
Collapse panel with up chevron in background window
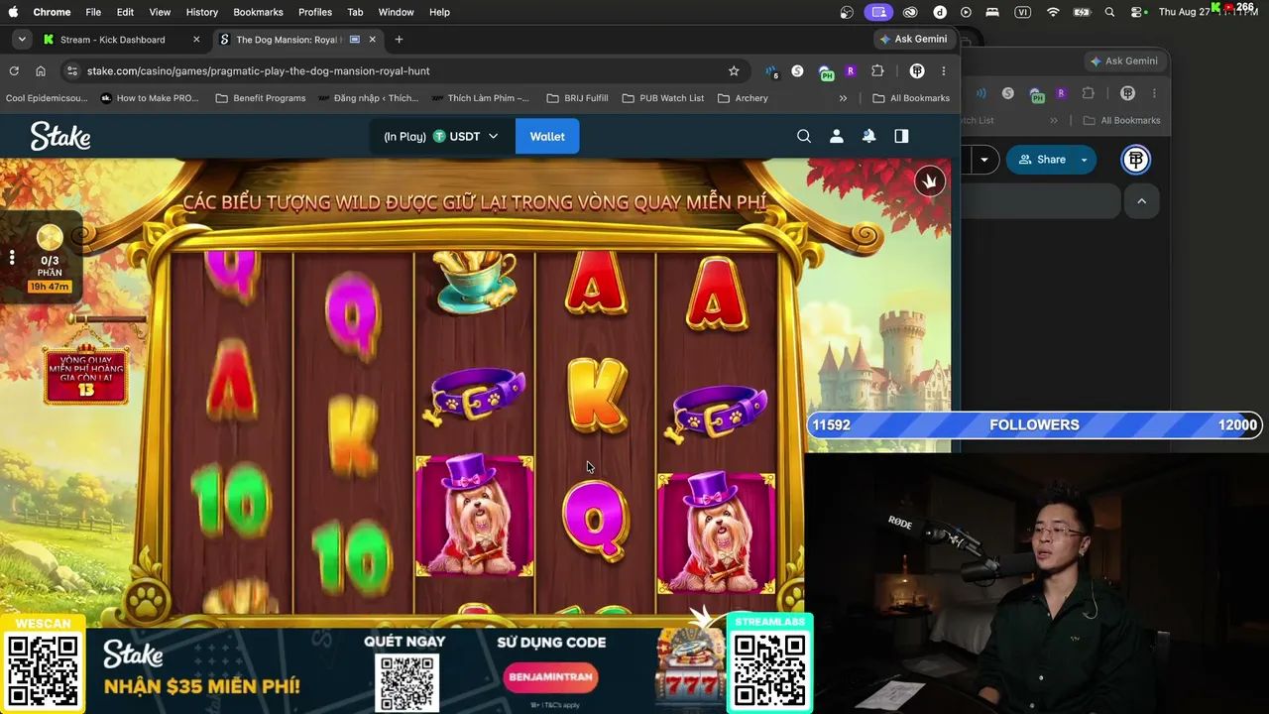[x=1141, y=200]
